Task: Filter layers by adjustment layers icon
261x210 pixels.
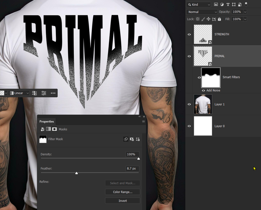Action: 222,4
